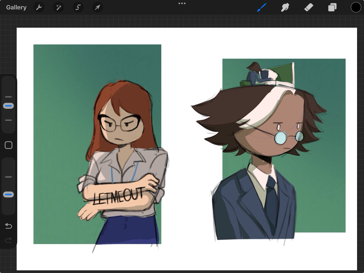The width and height of the screenshot is (364, 273).
Task: Expand the canvas options via three-dot menu
Action: [x=182, y=4]
